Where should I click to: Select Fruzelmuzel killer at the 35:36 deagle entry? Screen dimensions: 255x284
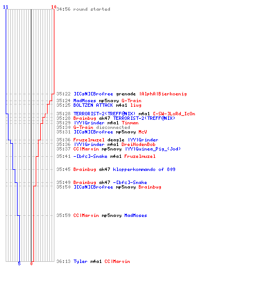(x=89, y=140)
